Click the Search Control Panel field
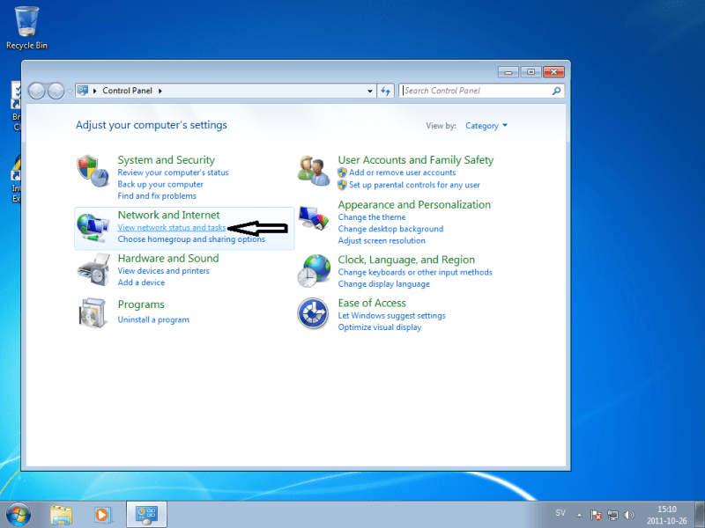 (x=476, y=91)
